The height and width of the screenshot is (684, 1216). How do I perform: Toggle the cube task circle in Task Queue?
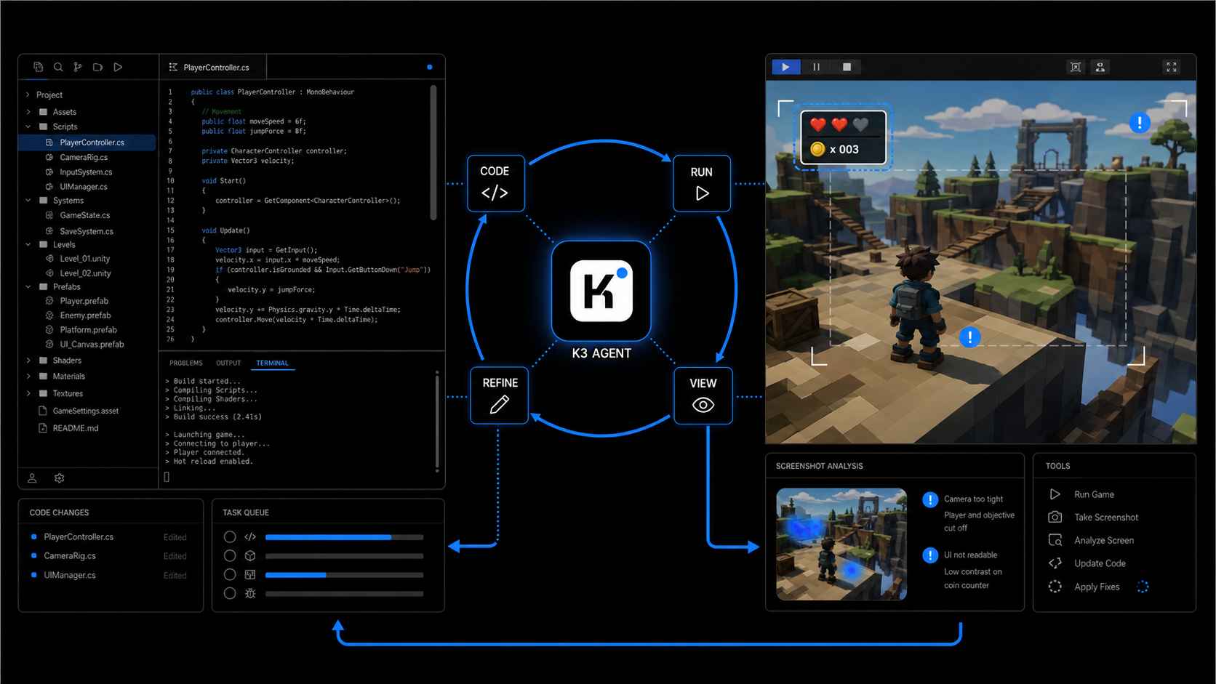click(x=230, y=556)
